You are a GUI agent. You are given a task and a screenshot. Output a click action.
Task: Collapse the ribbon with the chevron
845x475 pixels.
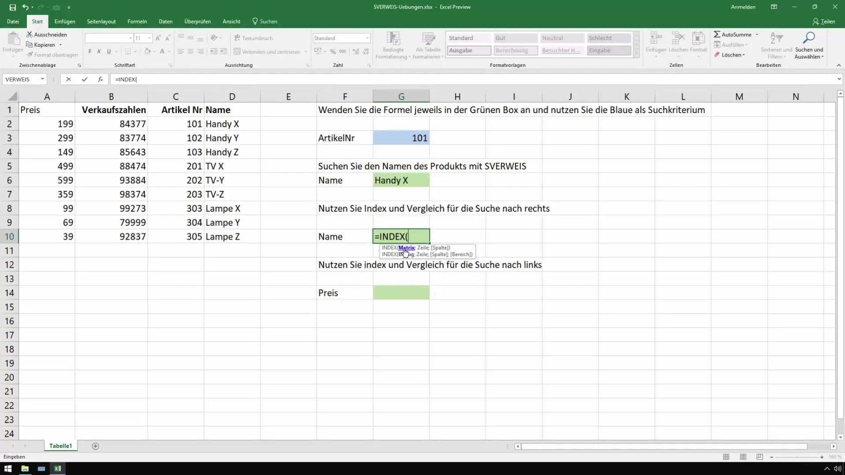click(x=838, y=65)
